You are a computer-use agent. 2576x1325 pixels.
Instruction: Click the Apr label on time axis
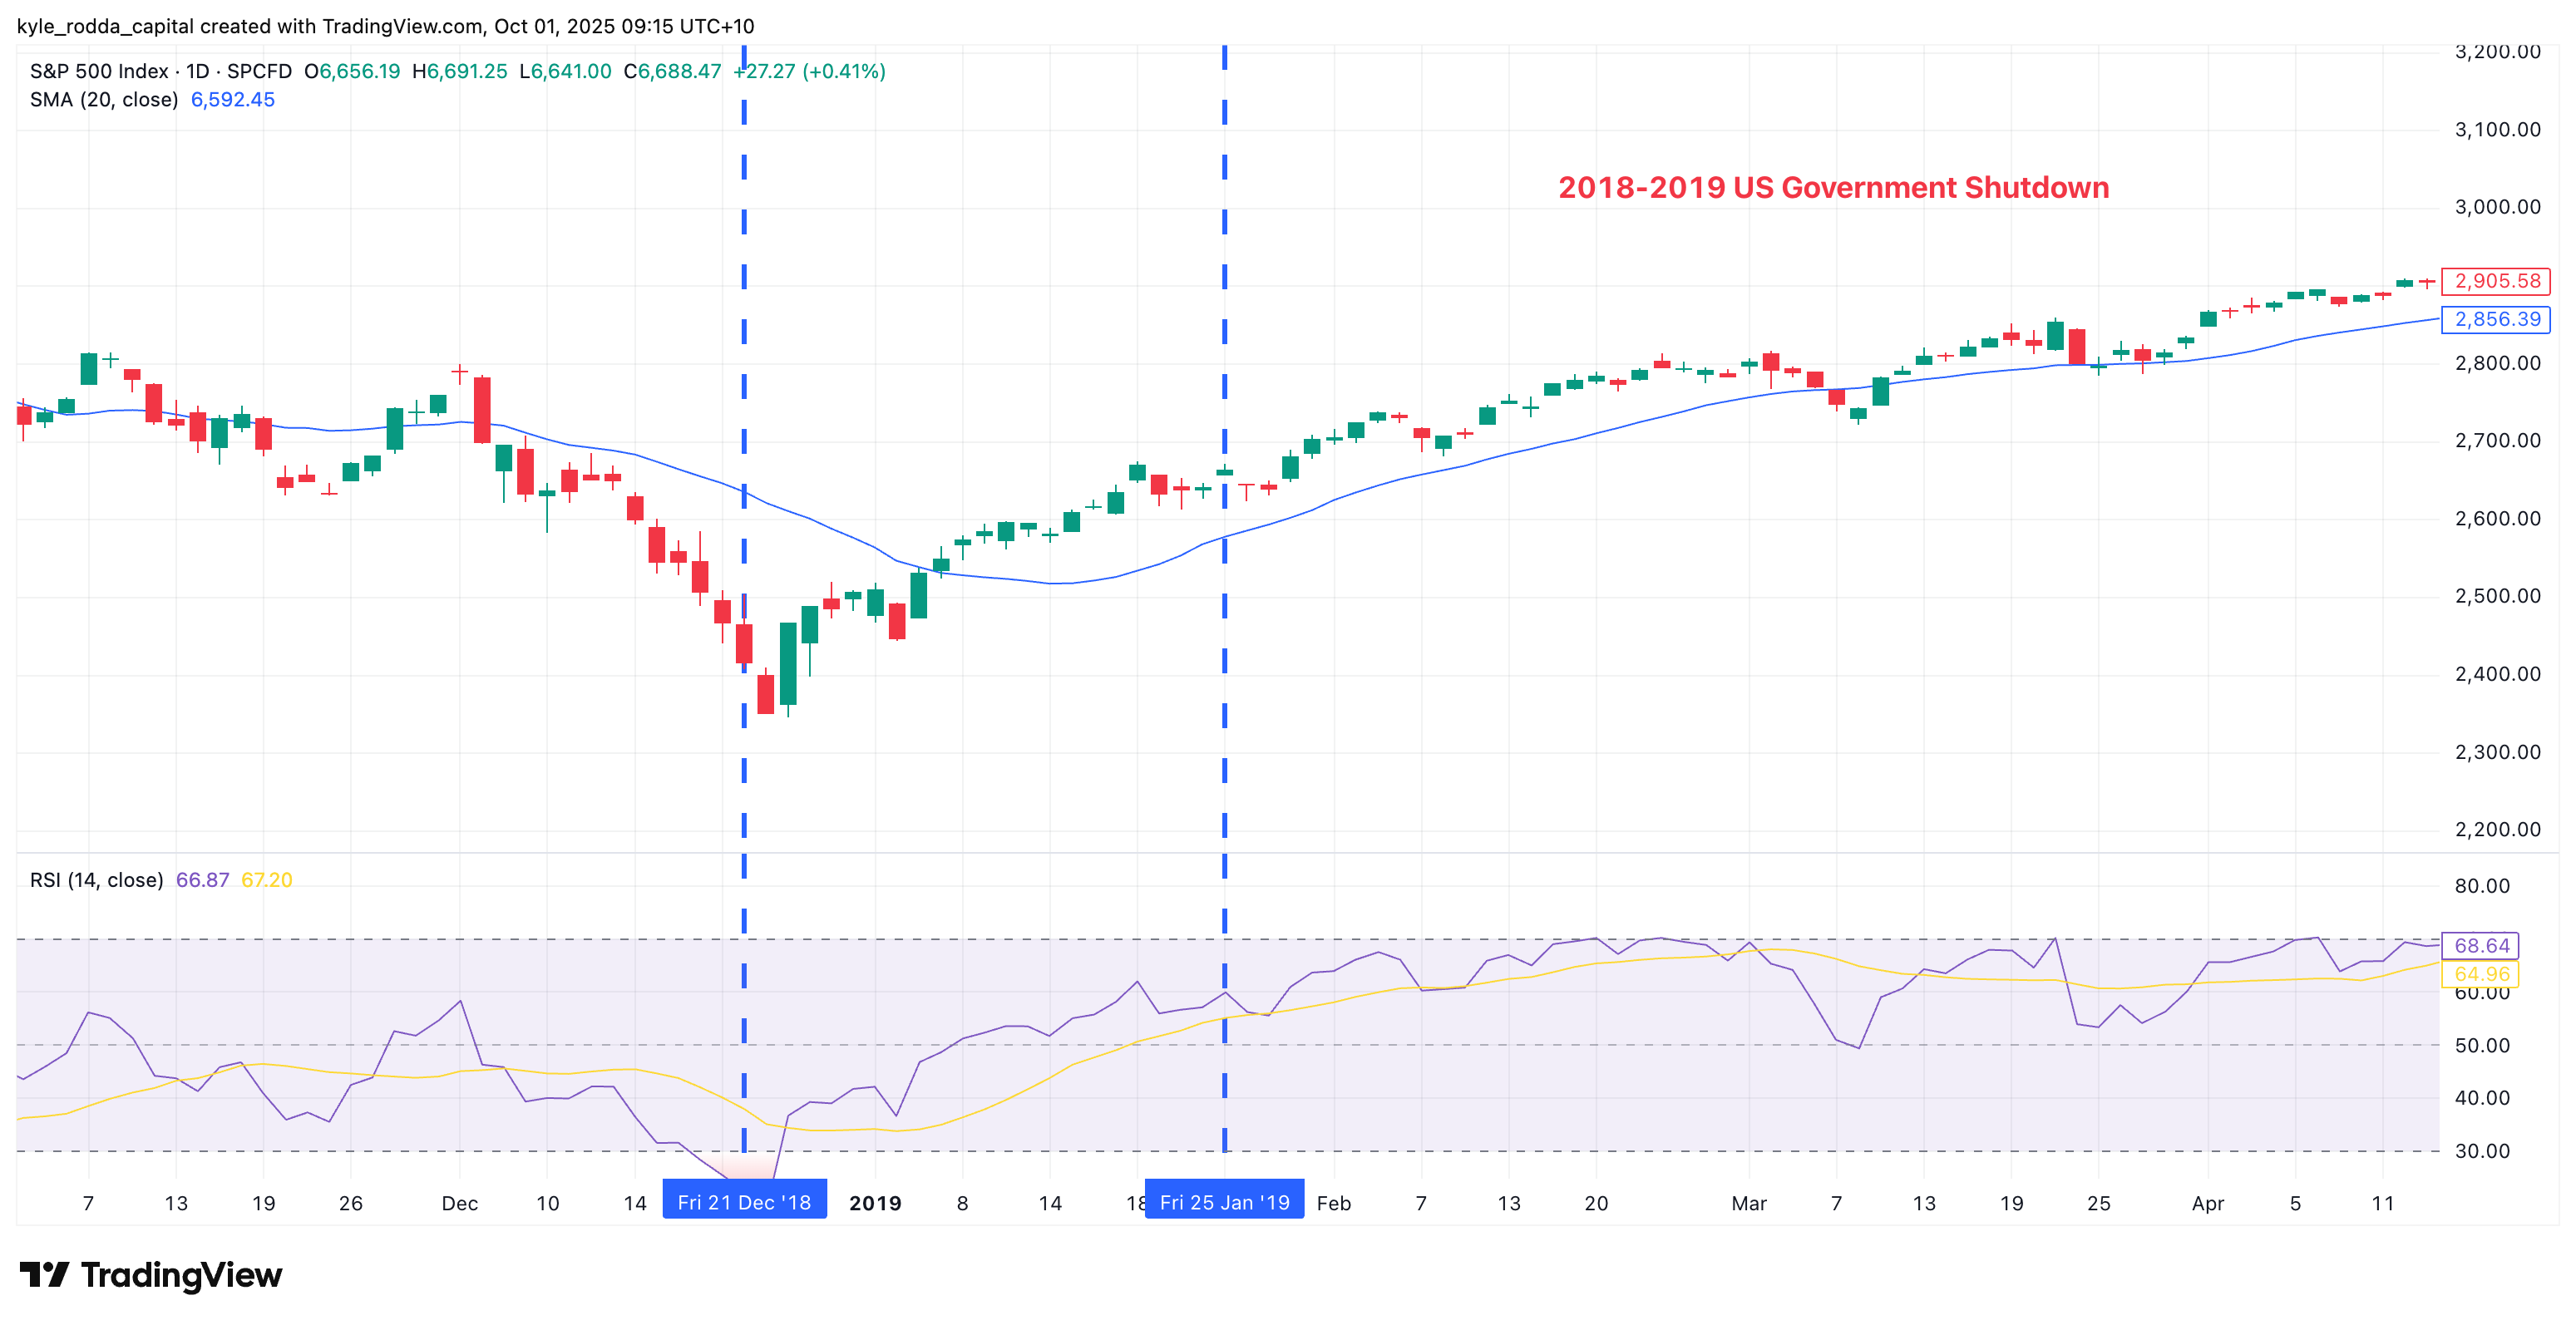coord(2207,1203)
